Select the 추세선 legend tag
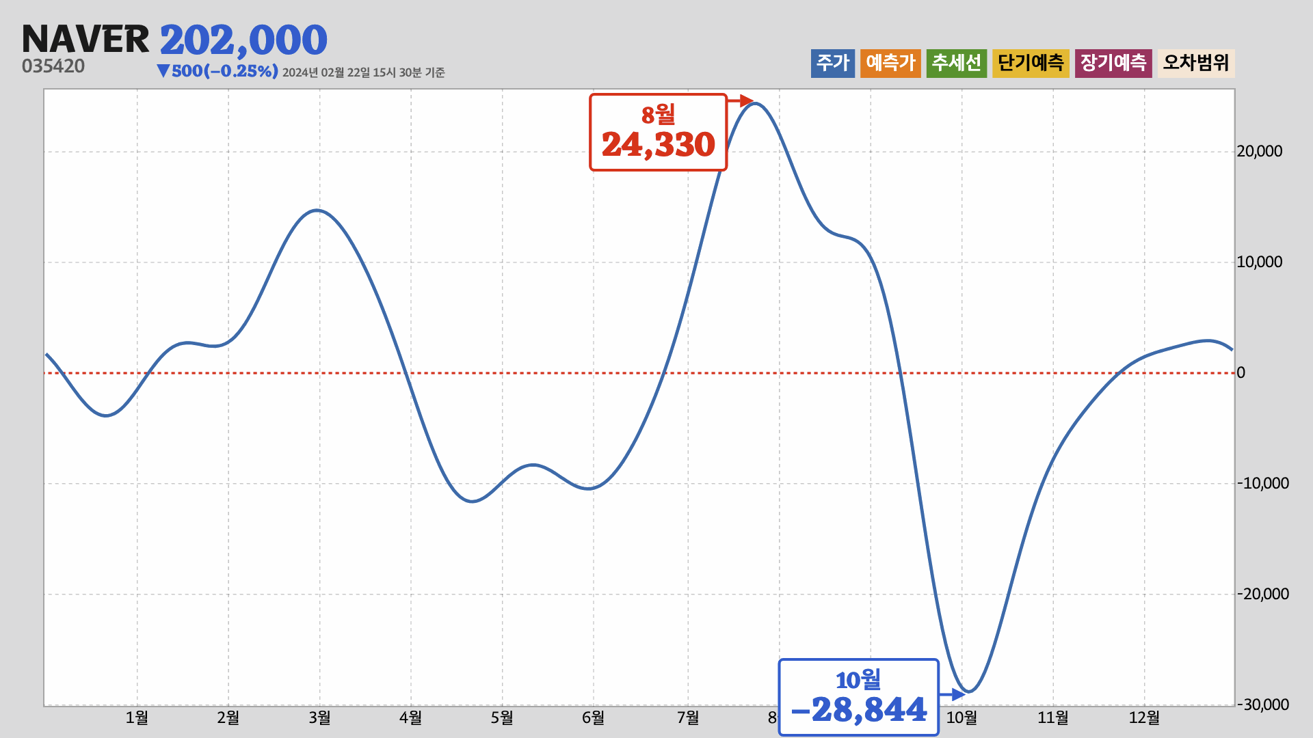This screenshot has width=1313, height=738. pos(957,63)
